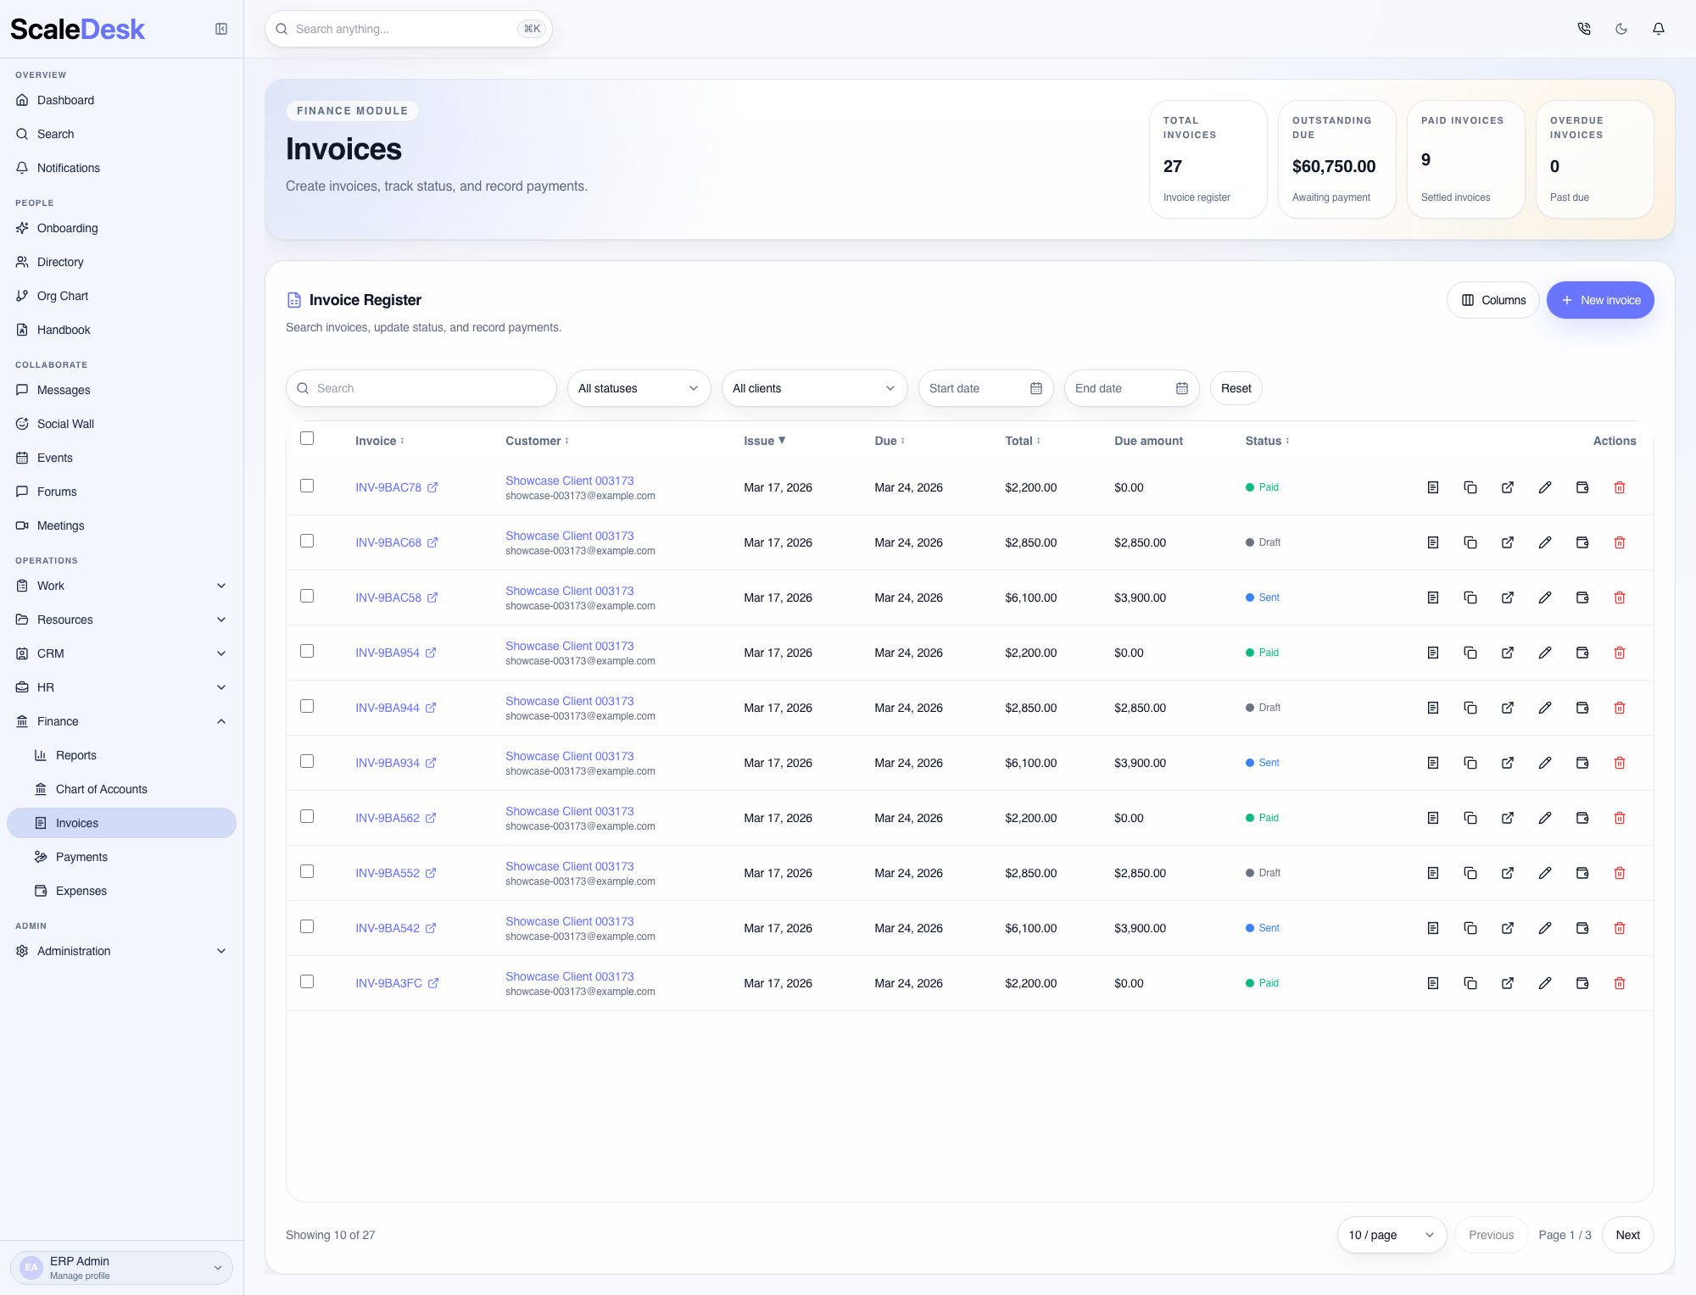
Task: Check the box for INV-9BAC68
Action: (x=307, y=541)
